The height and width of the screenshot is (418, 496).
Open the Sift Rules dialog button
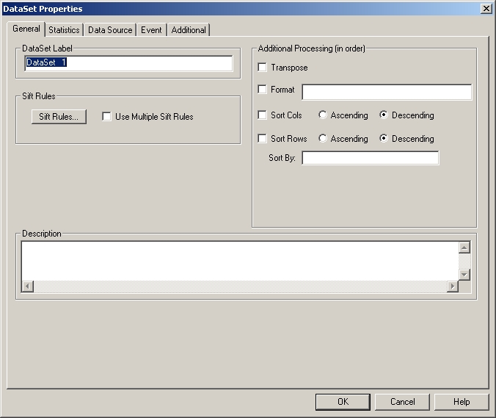[59, 117]
